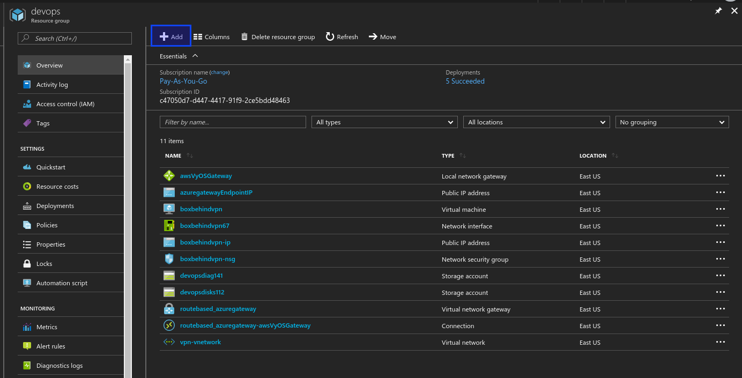742x378 pixels.
Task: Click the boxbehindvpn67 network interface icon
Action: point(169,225)
